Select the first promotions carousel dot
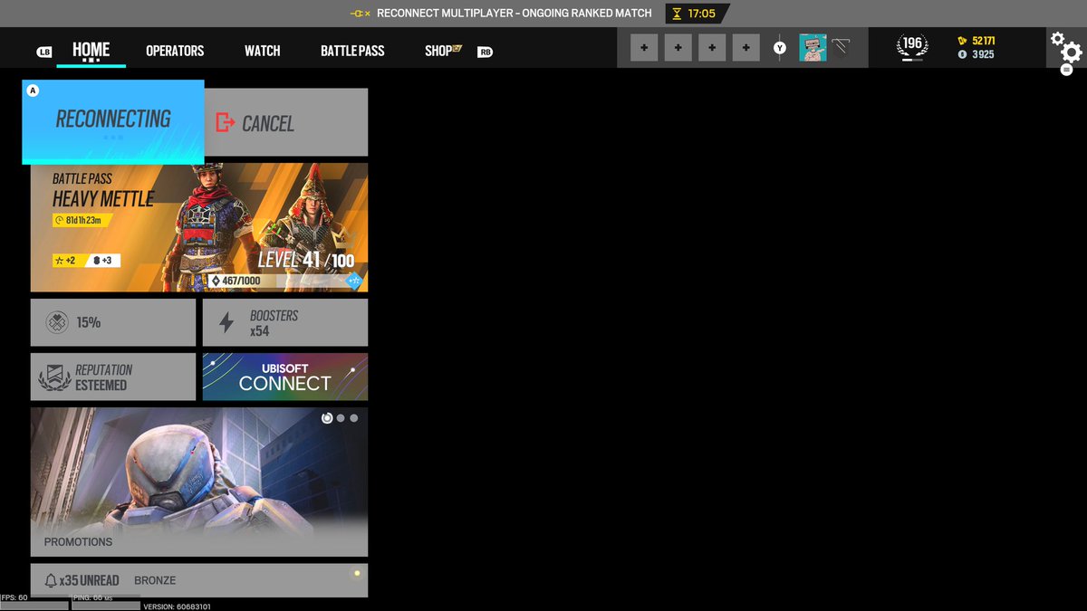 (x=327, y=418)
